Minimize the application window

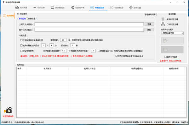pos(170,2)
